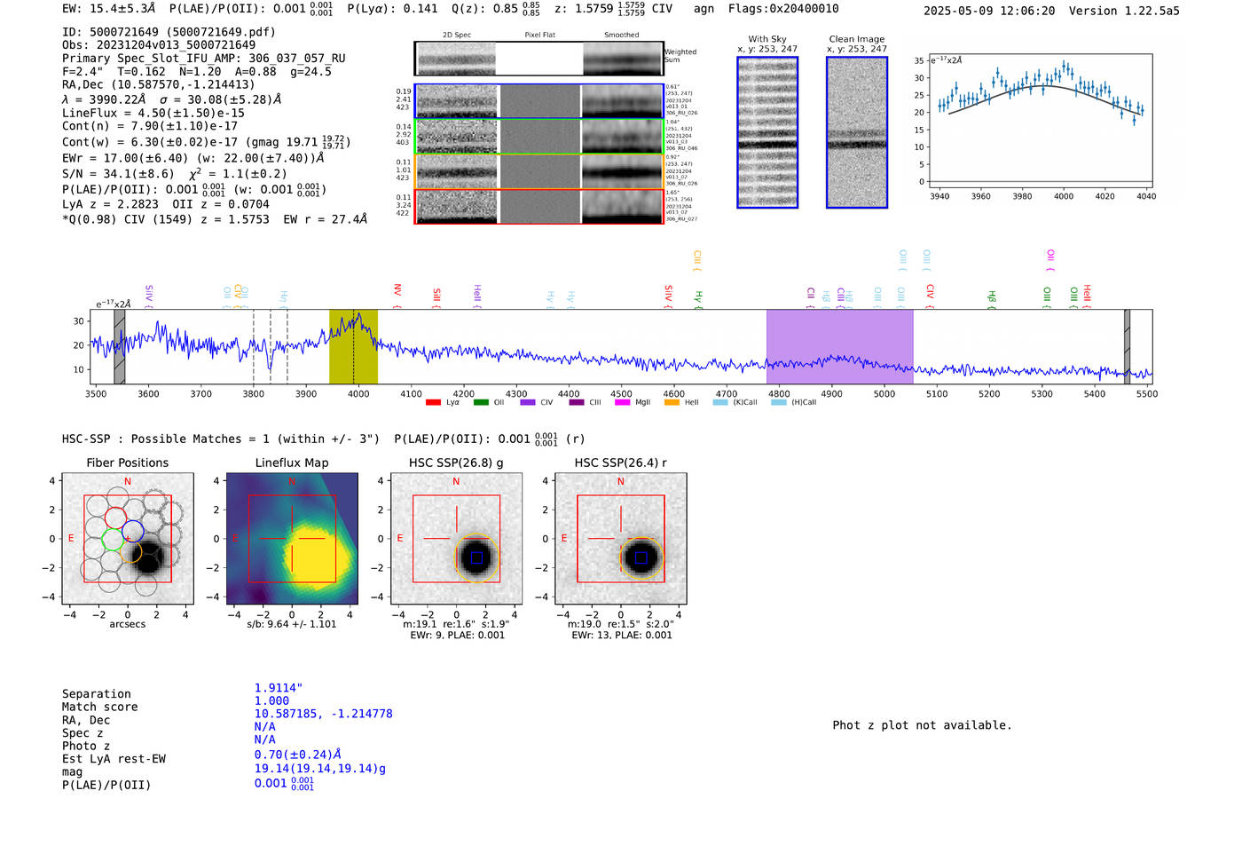
Task: Click the m:19.0 re:1.5" s:2.0" caption
Action: tap(621, 624)
